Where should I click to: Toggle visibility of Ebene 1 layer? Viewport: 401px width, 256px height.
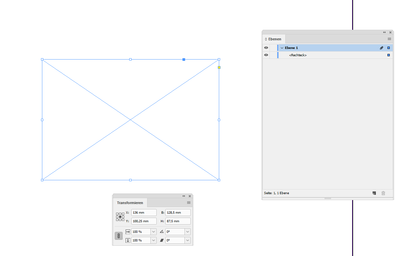(x=266, y=48)
